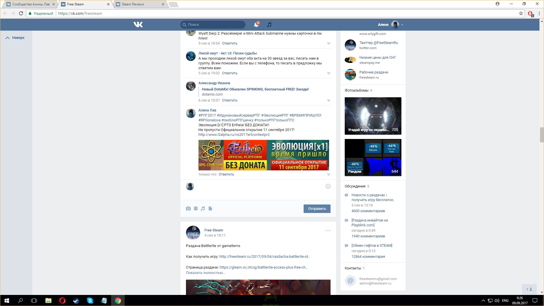Reply to the Лихой омут comment
The height and width of the screenshot is (306, 544).
(230, 73)
